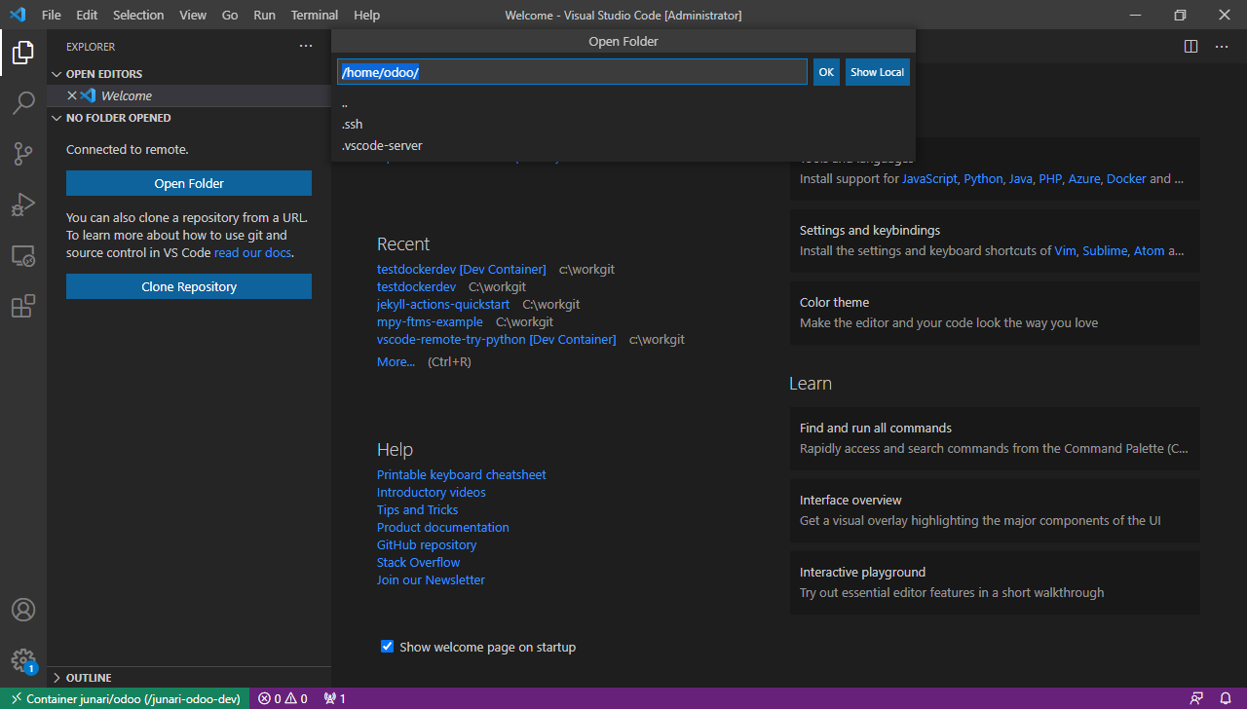1247x709 pixels.
Task: Open the Search view icon
Action: [23, 102]
